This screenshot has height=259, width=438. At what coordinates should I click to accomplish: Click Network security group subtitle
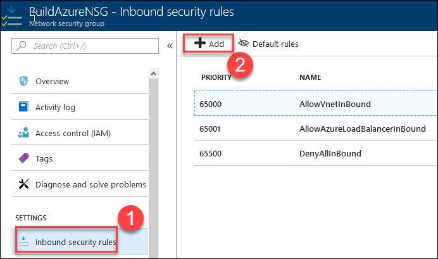(66, 23)
